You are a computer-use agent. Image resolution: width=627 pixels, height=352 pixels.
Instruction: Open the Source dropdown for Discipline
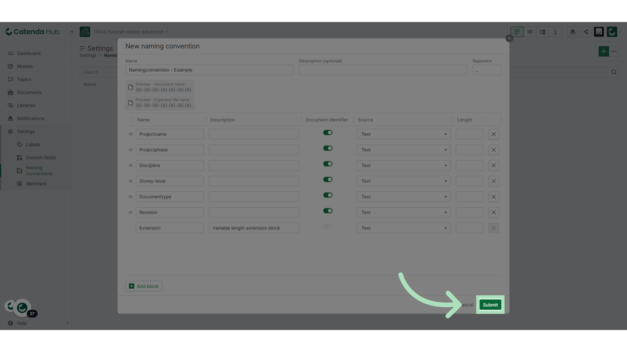[x=404, y=165]
